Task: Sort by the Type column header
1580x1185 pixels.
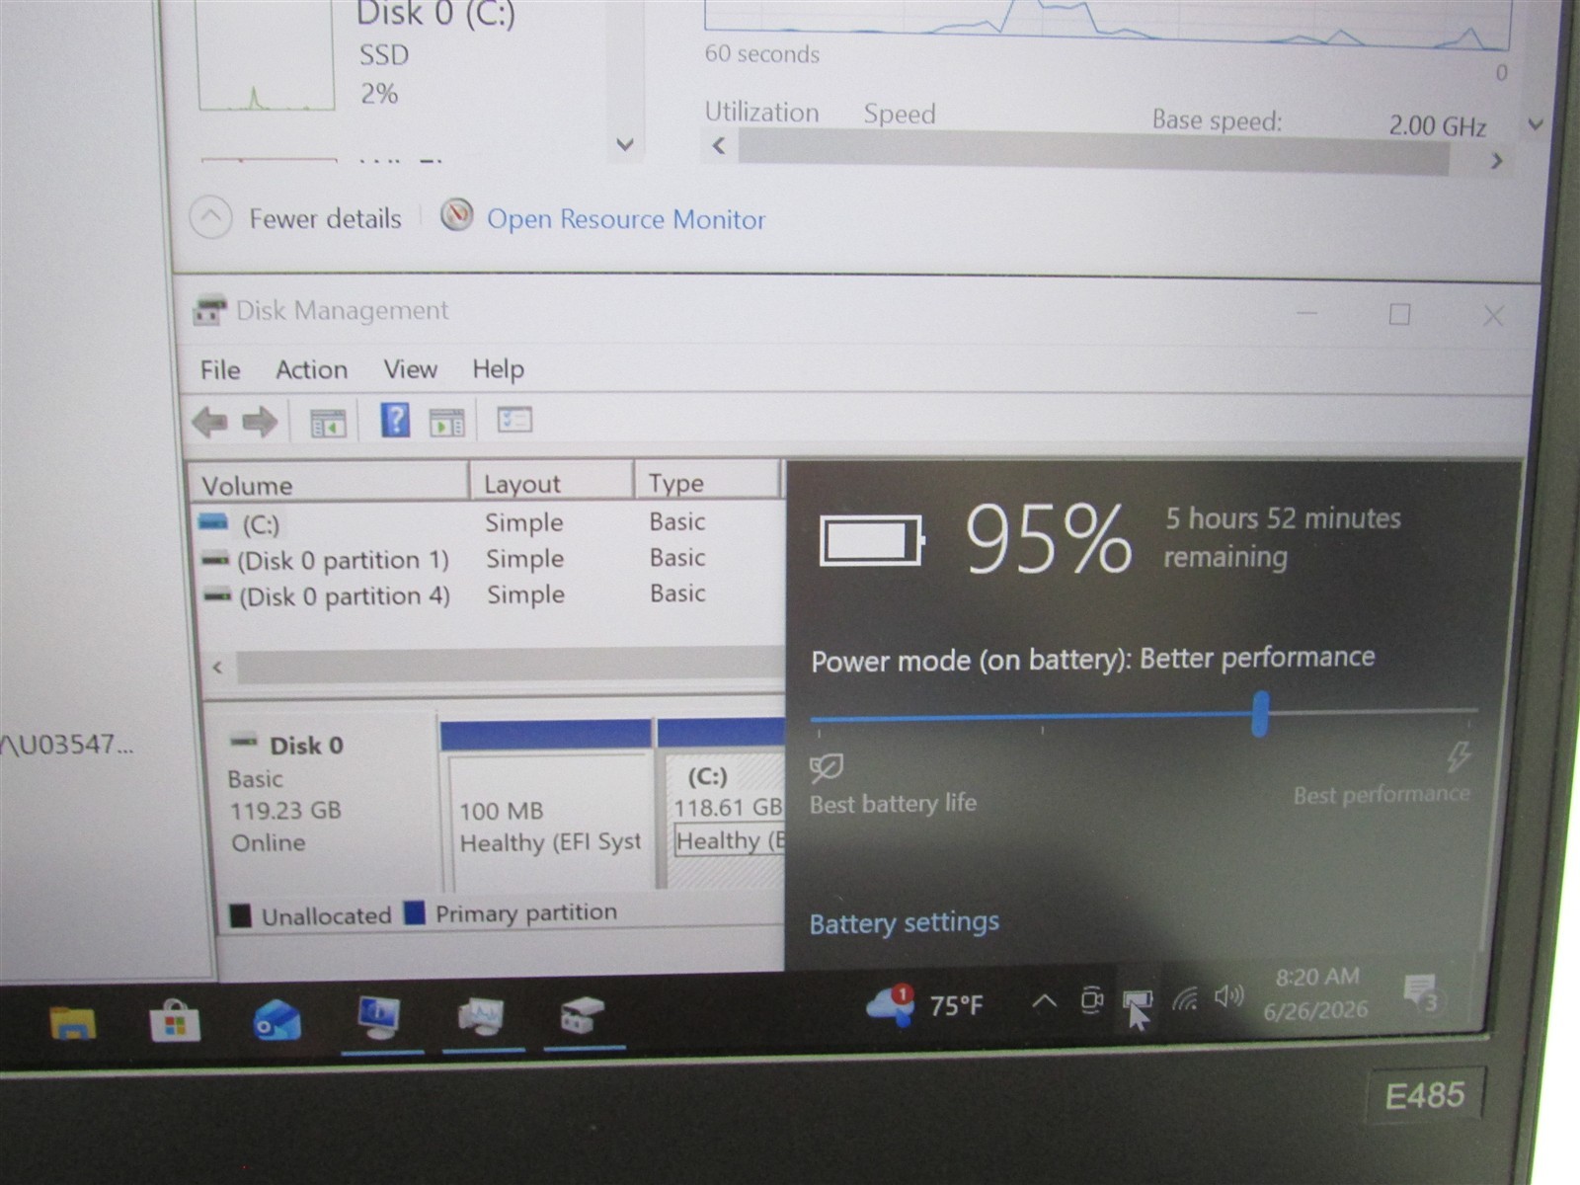Action: pos(707,481)
